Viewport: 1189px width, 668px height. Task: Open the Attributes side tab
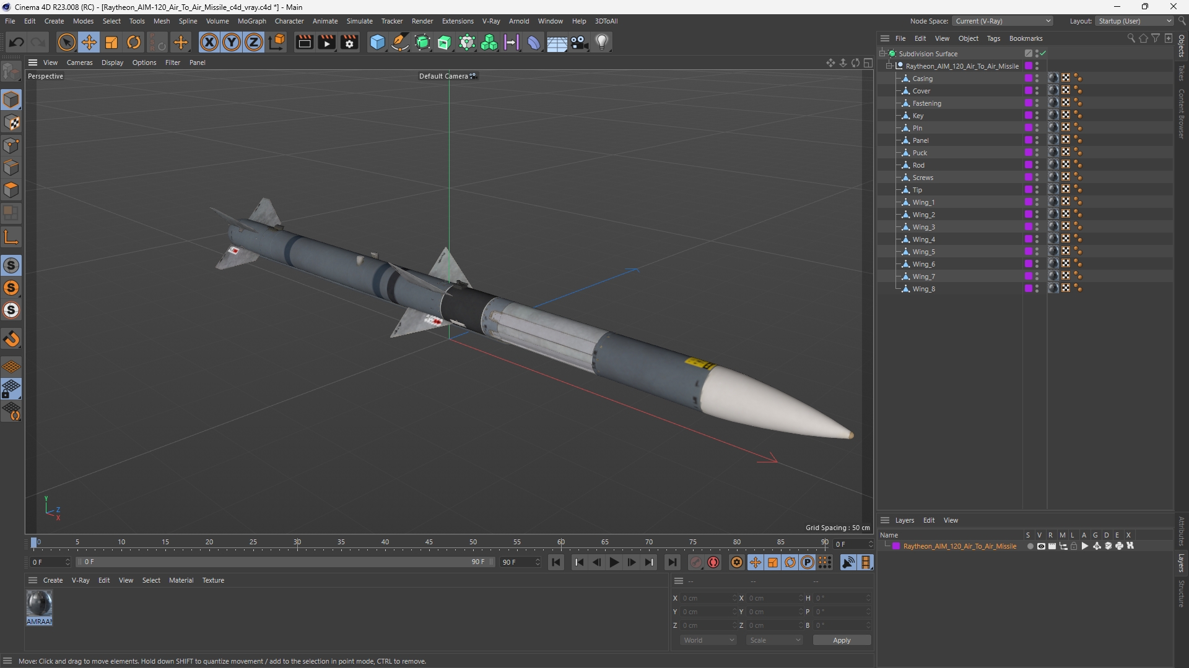pyautogui.click(x=1181, y=531)
